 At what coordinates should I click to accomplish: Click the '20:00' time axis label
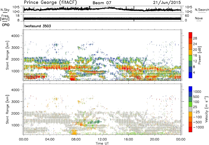[155, 140]
